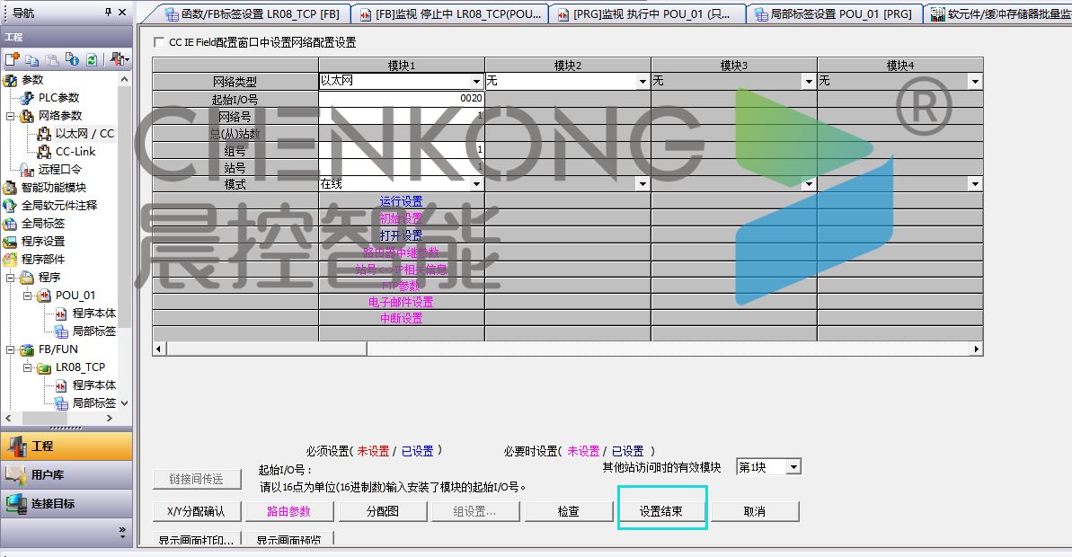This screenshot has width=1072, height=557.
Task: Open the 第1块 valid module dropdown
Action: click(x=793, y=467)
